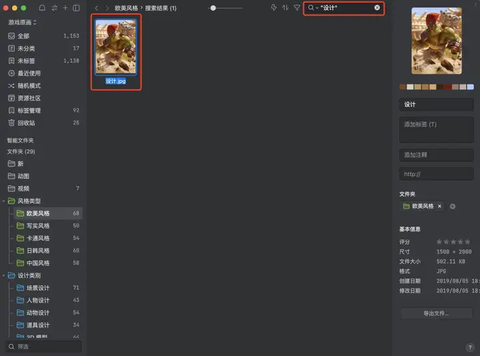
Task: Select the 道具设计 folder
Action: coord(48,325)
